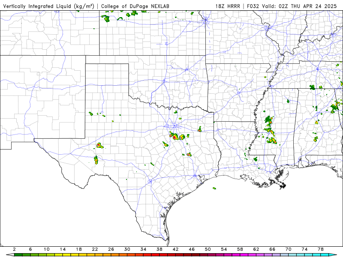Click the color scale label '78'
This screenshot has width=343, height=257.
tap(321, 249)
